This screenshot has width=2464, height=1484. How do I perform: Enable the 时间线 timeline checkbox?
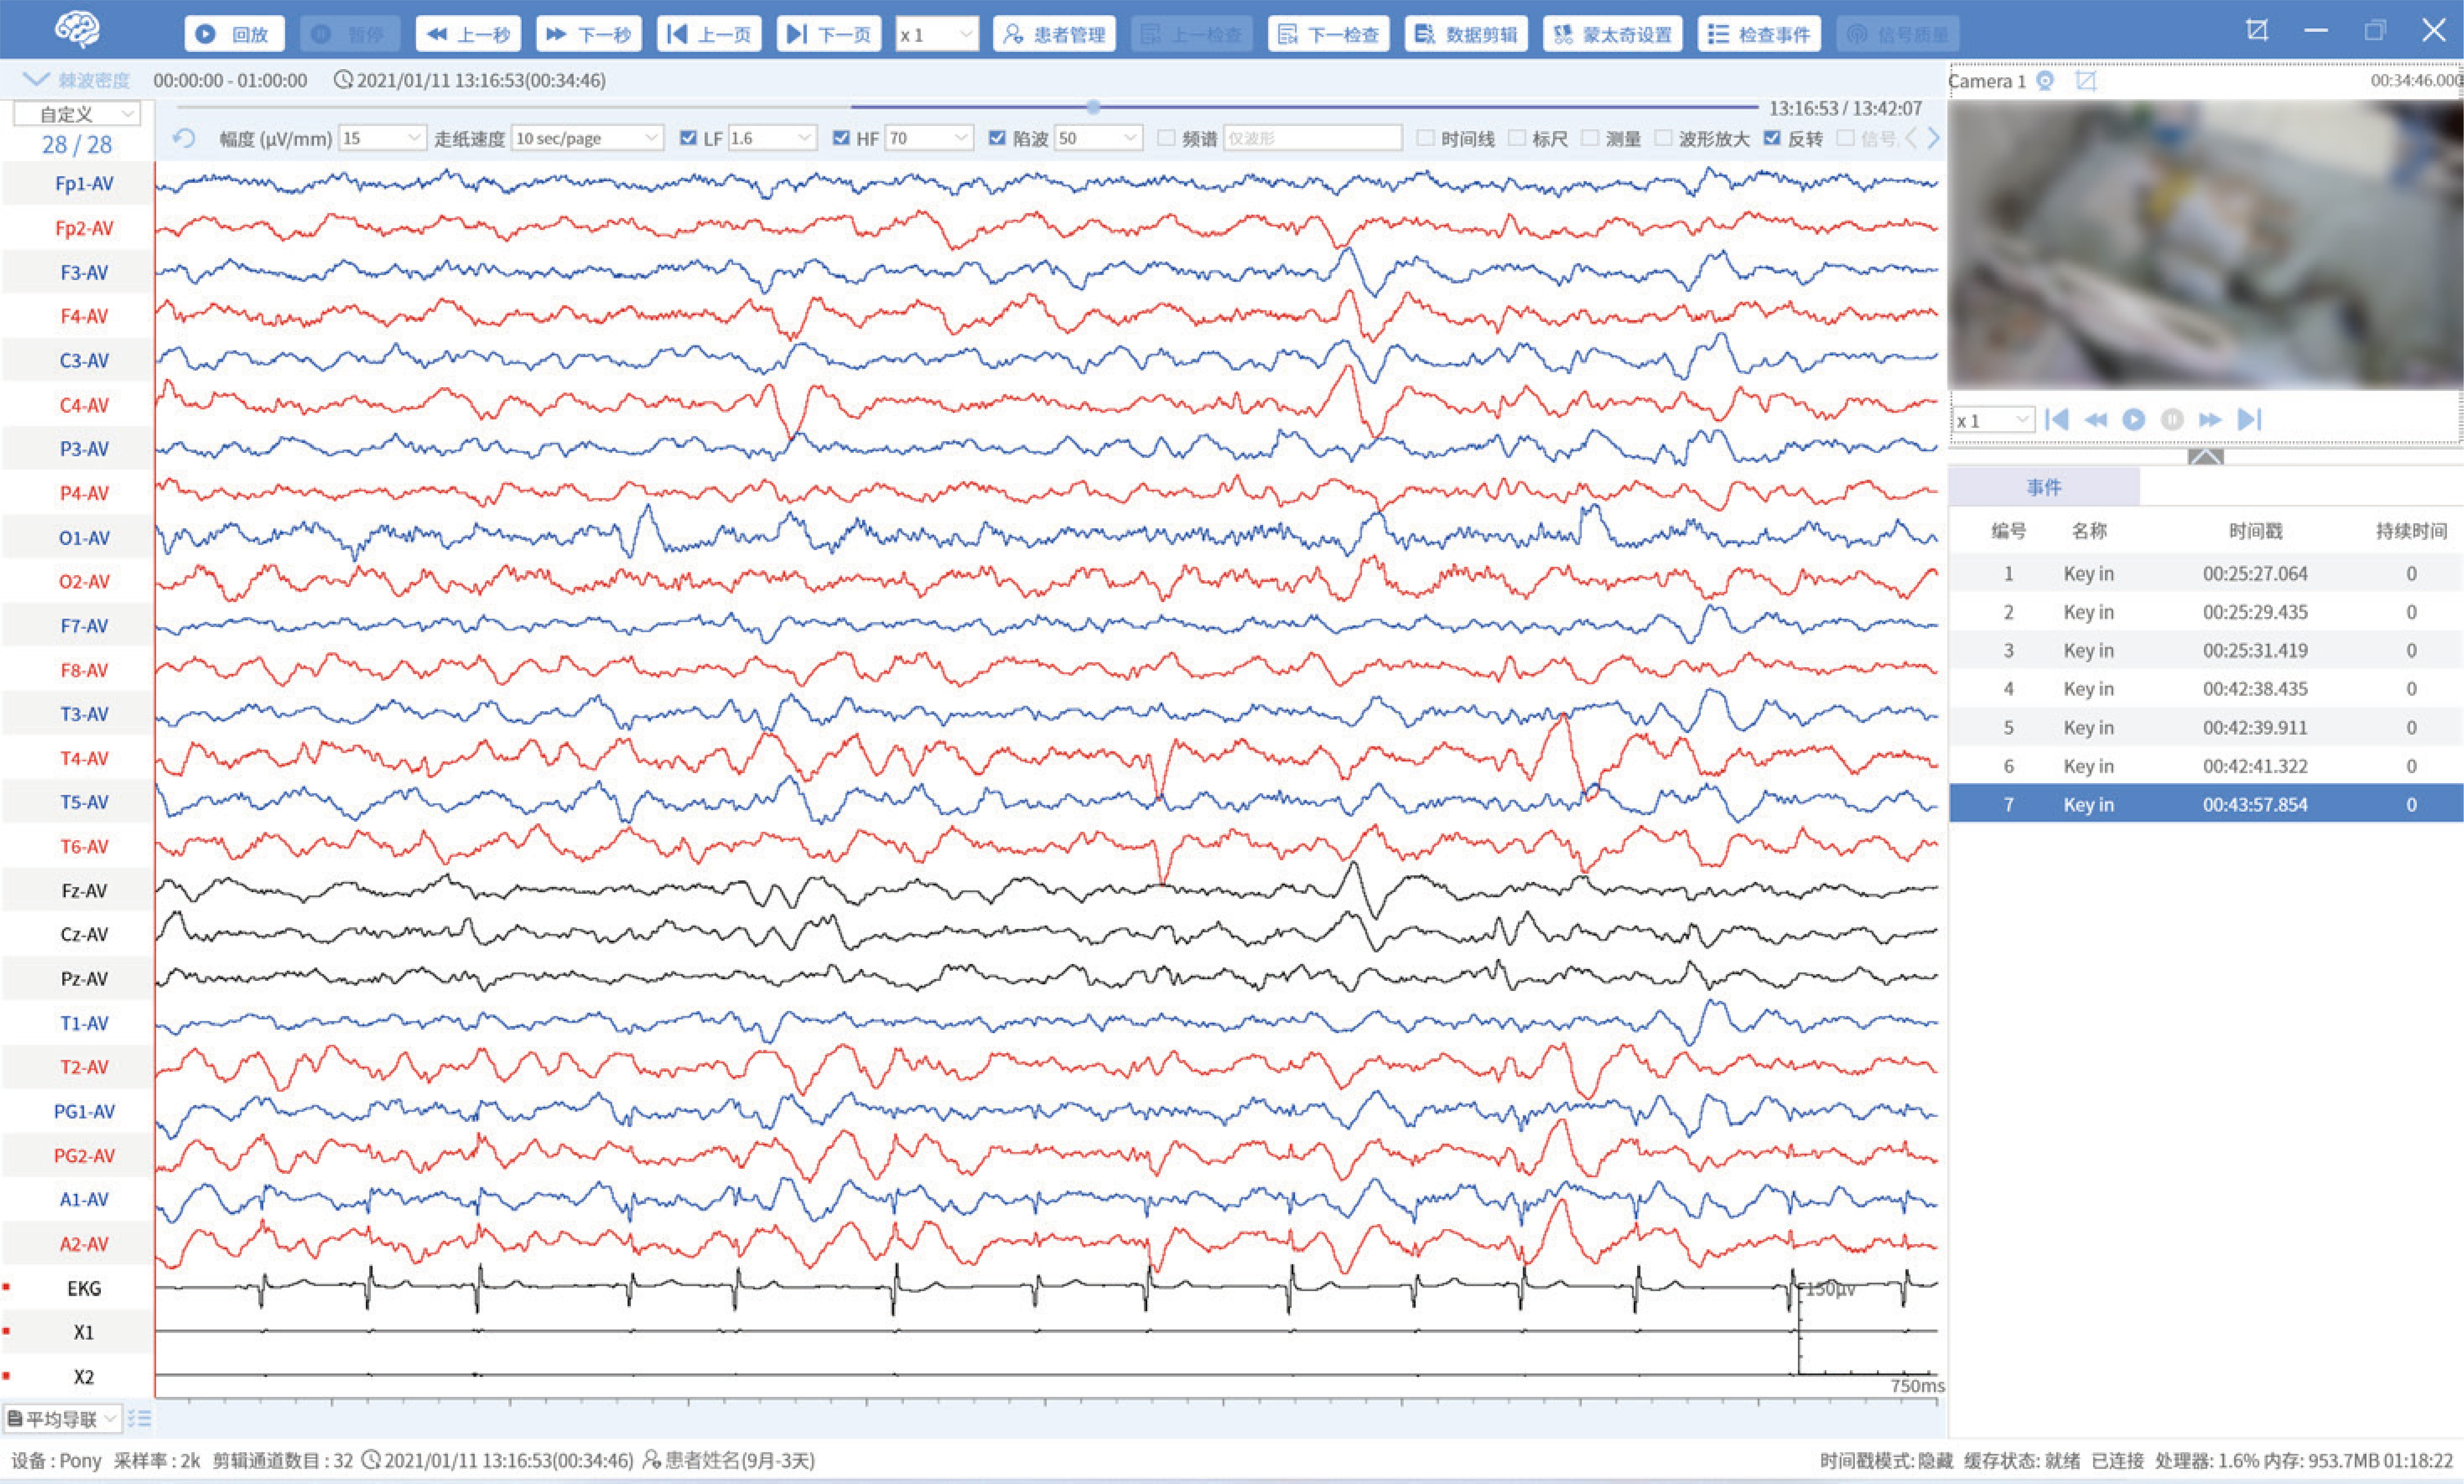[x=1426, y=138]
